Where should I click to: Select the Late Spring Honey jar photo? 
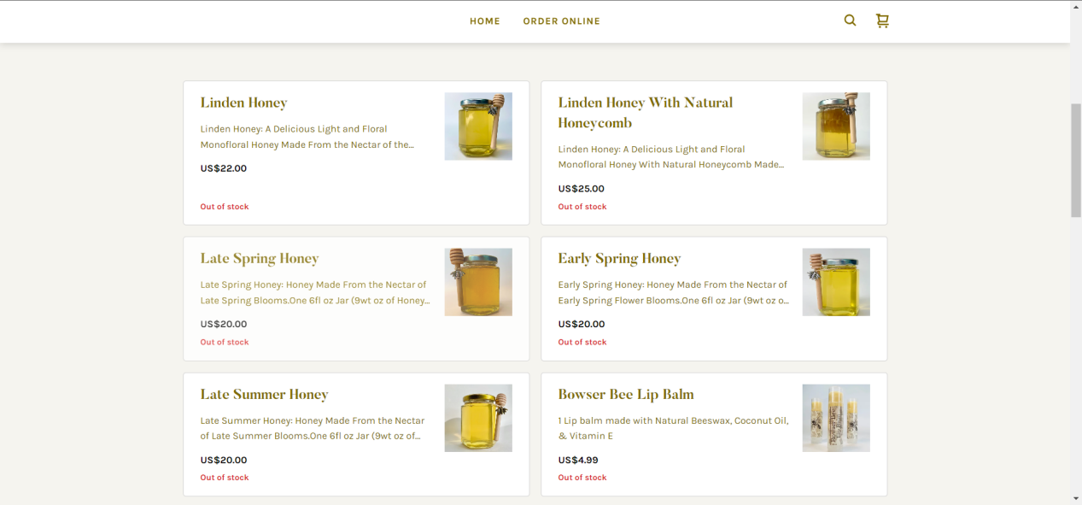(478, 282)
